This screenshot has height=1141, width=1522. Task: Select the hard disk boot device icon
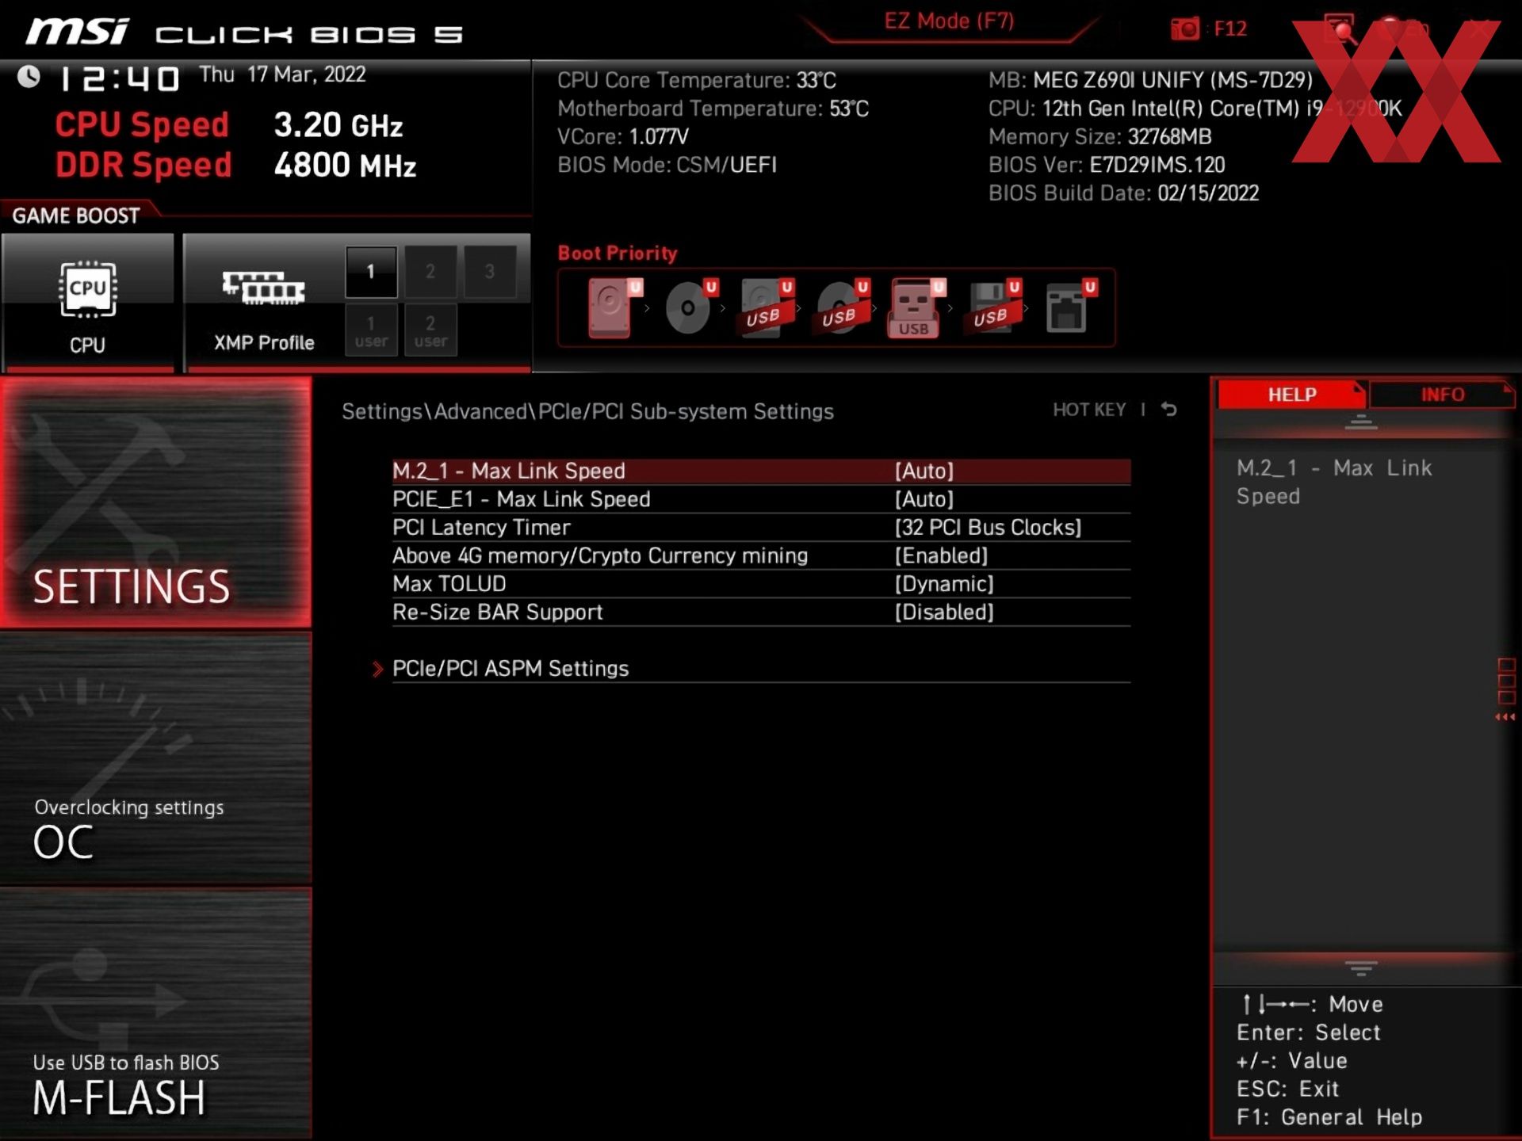coord(610,308)
